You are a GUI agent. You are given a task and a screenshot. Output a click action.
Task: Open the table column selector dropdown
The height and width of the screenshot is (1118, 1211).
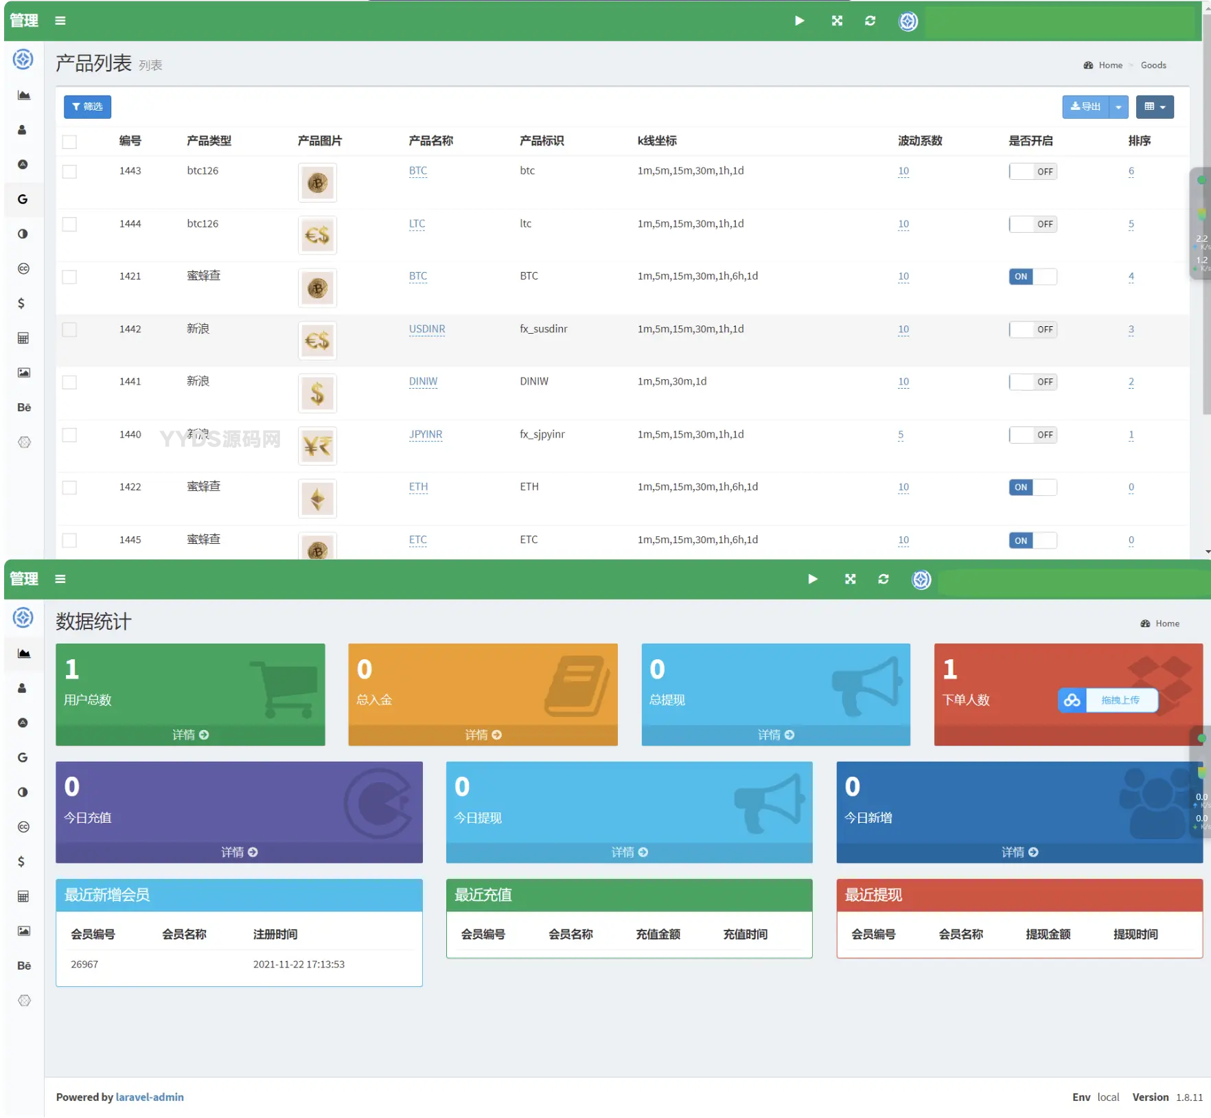[x=1155, y=107]
